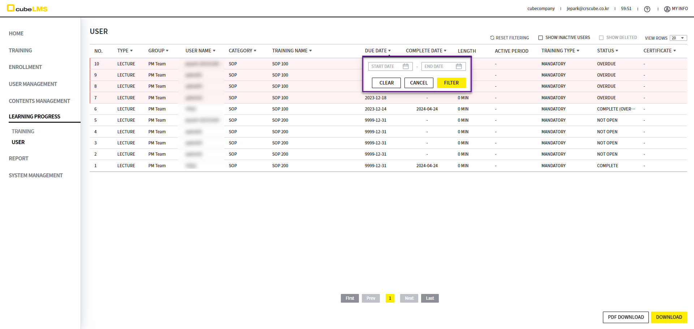Screen dimensions: 694x329
Task: Open the Start Date calendar icon
Action: (406, 66)
